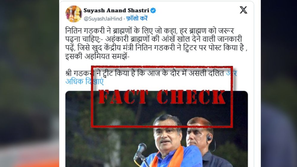Open the Suyash Anand Shastri display name

(116, 10)
